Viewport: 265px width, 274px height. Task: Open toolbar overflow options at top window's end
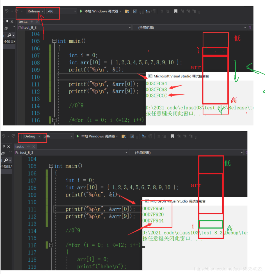(199, 12)
